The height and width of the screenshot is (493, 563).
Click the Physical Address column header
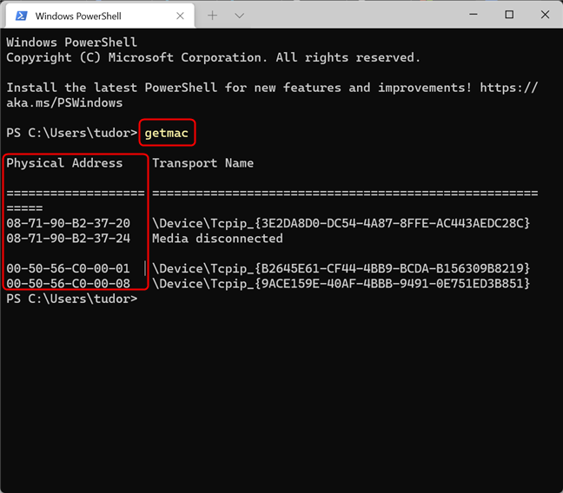coord(64,163)
